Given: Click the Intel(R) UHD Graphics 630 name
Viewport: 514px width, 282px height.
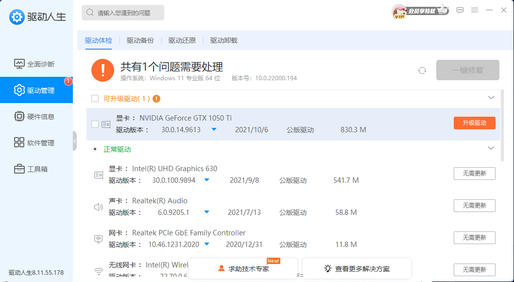Looking at the screenshot, I should (174, 169).
